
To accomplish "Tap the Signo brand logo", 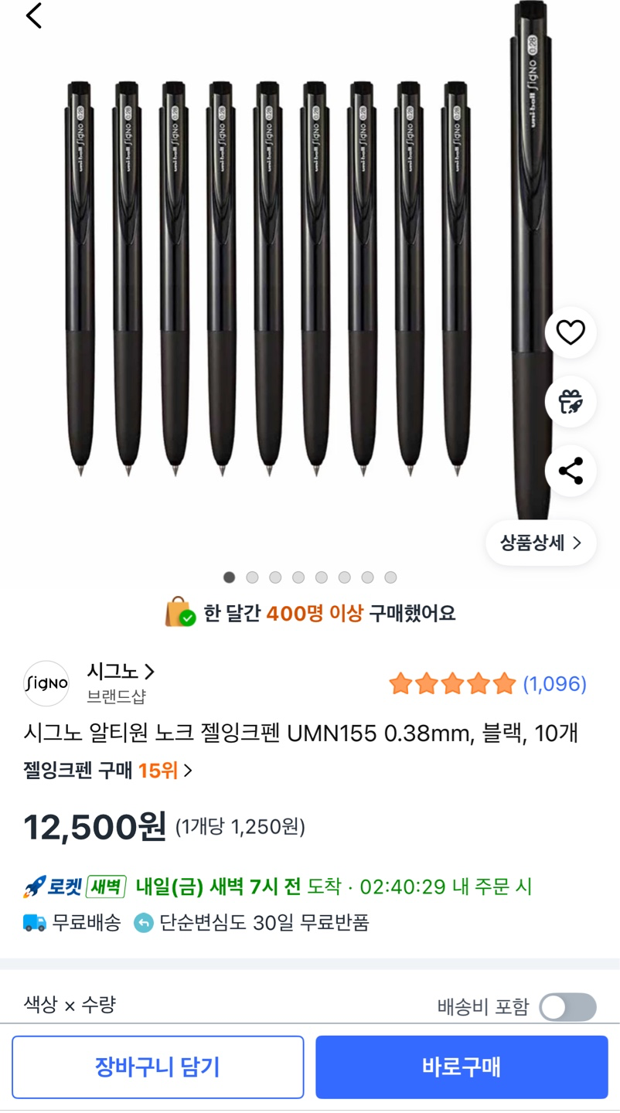I will click(46, 683).
